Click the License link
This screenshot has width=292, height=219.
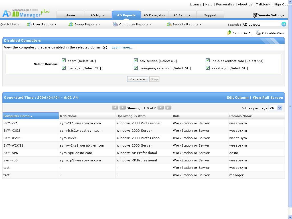point(196,5)
